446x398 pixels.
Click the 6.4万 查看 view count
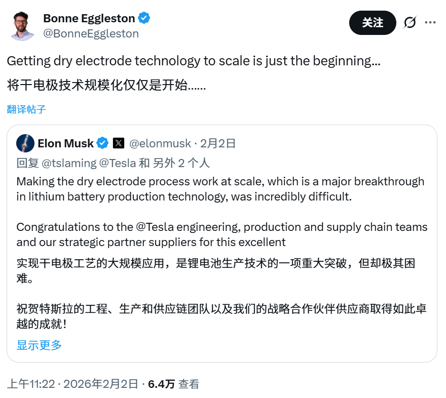(173, 384)
